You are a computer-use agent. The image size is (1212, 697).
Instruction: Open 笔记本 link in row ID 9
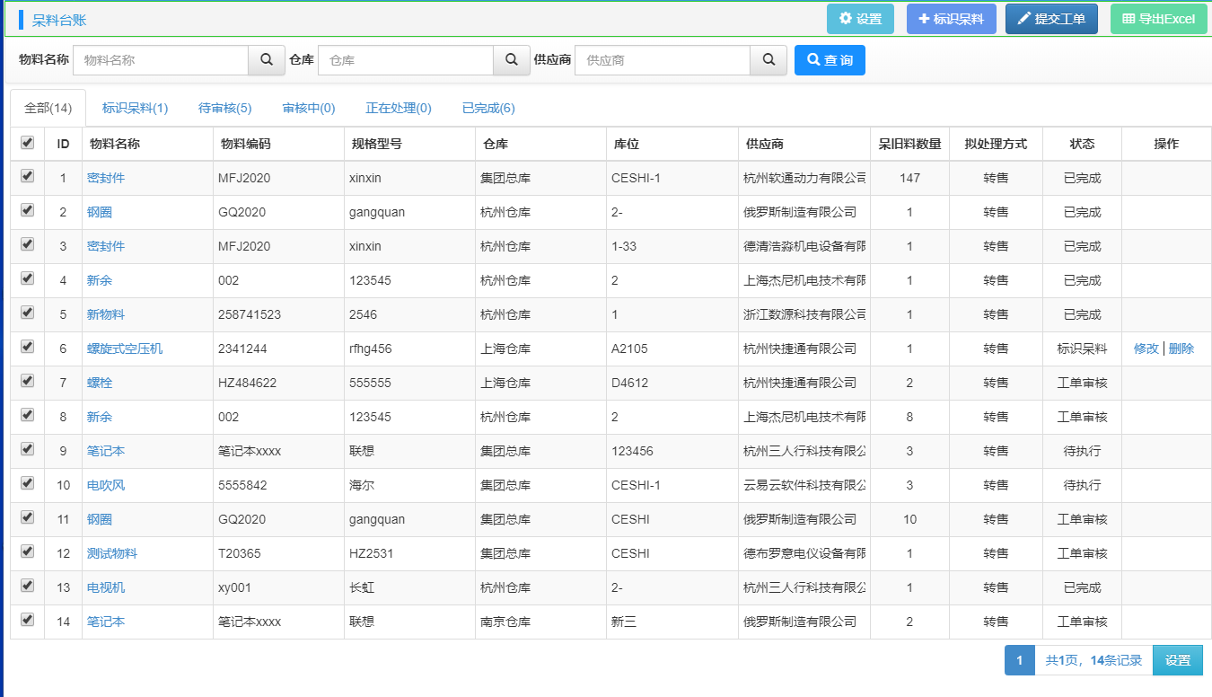pos(106,451)
